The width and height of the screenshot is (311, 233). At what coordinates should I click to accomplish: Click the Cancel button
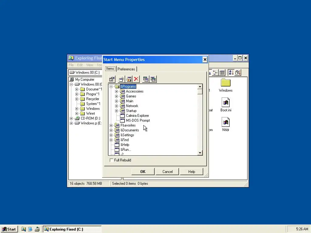[167, 172]
